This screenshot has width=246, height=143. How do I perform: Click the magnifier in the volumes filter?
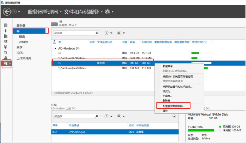97,33
